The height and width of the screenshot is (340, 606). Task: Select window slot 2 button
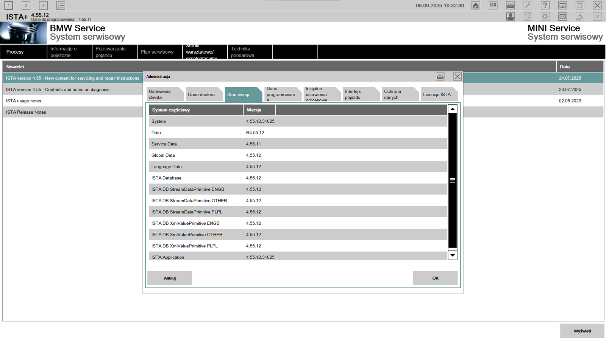26,5
